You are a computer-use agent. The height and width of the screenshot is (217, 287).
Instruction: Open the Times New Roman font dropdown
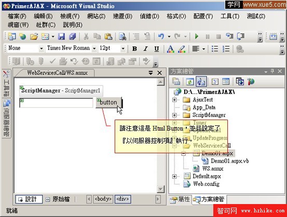click(94, 49)
